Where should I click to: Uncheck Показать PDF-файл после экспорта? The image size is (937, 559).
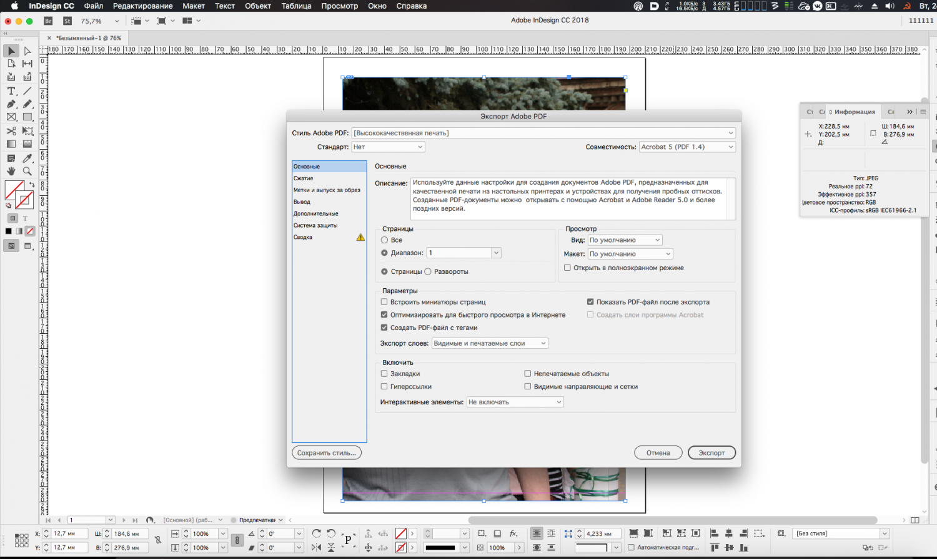click(590, 302)
